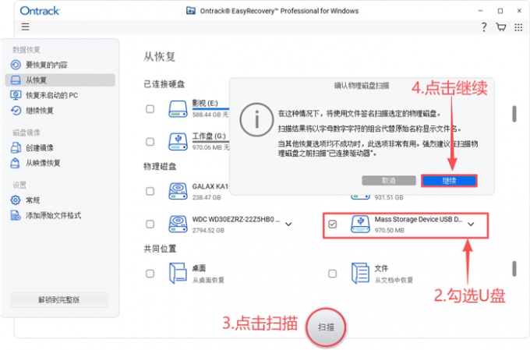Click 238.47 GB size text
Image resolution: width=530 pixels, height=350 pixels.
207,197
